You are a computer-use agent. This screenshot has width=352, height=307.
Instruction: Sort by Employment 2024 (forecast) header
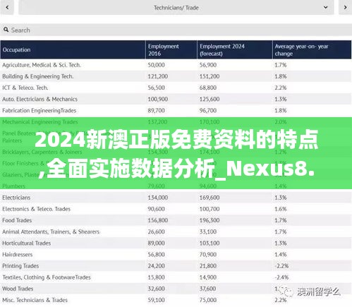[x=235, y=49]
